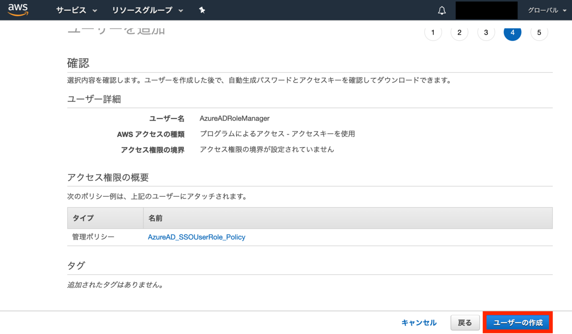Expand the サービス menu

(77, 10)
